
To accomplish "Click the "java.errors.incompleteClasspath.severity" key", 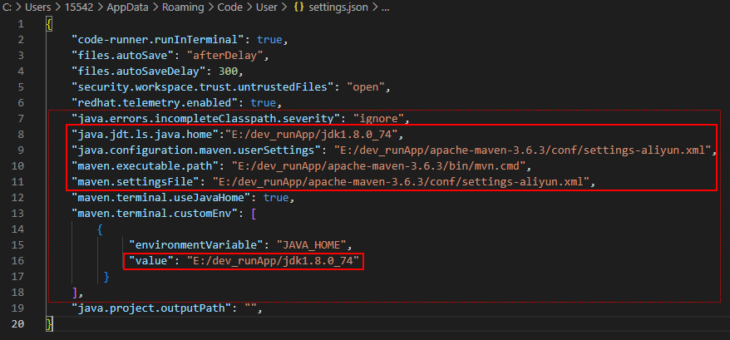I will (205, 118).
